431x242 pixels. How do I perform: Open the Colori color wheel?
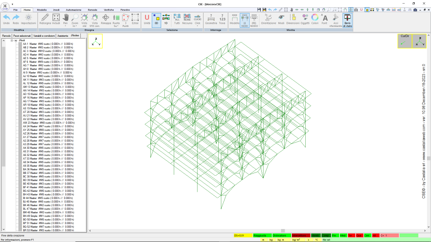click(x=315, y=19)
